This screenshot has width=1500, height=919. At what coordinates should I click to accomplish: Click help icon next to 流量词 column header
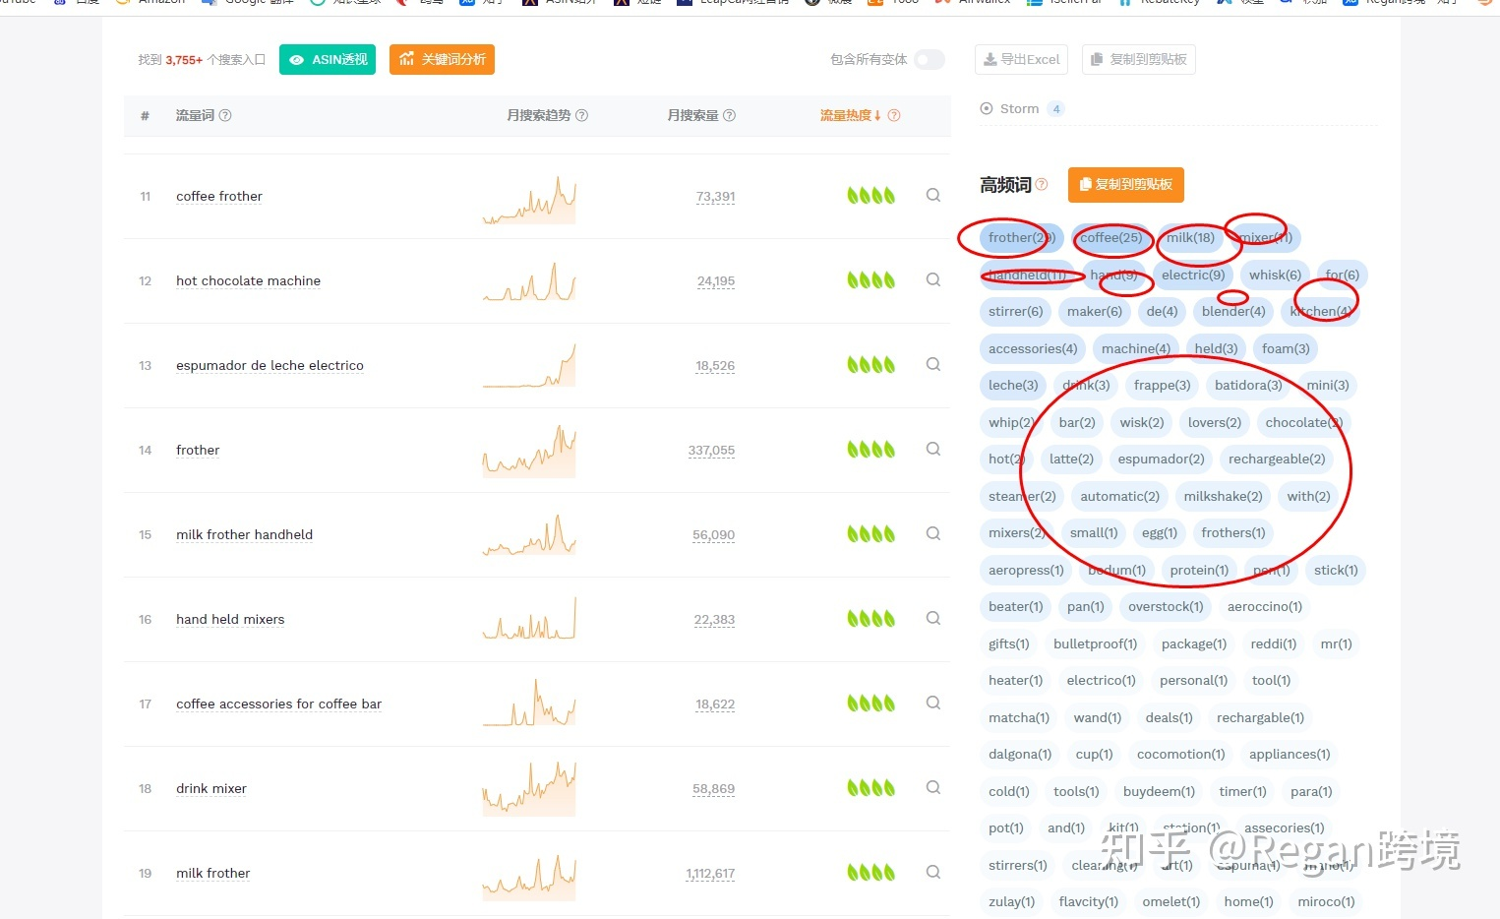(x=225, y=115)
